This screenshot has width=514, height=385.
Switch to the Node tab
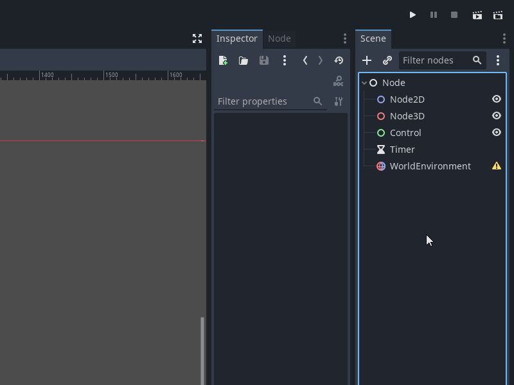pyautogui.click(x=279, y=38)
